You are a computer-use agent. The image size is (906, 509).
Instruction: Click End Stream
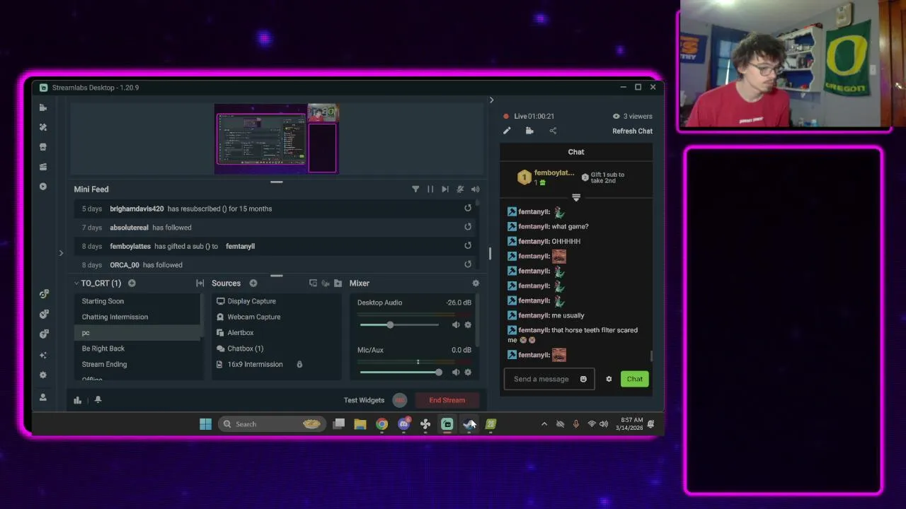pyautogui.click(x=447, y=400)
